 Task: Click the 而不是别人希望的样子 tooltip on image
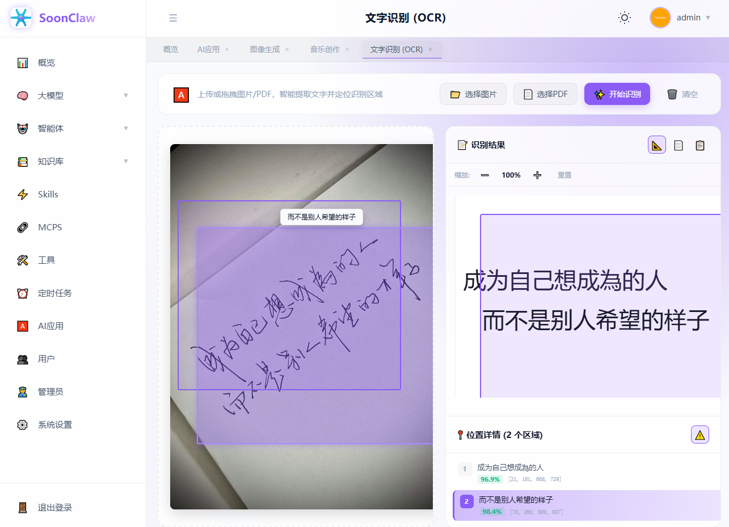pos(322,217)
